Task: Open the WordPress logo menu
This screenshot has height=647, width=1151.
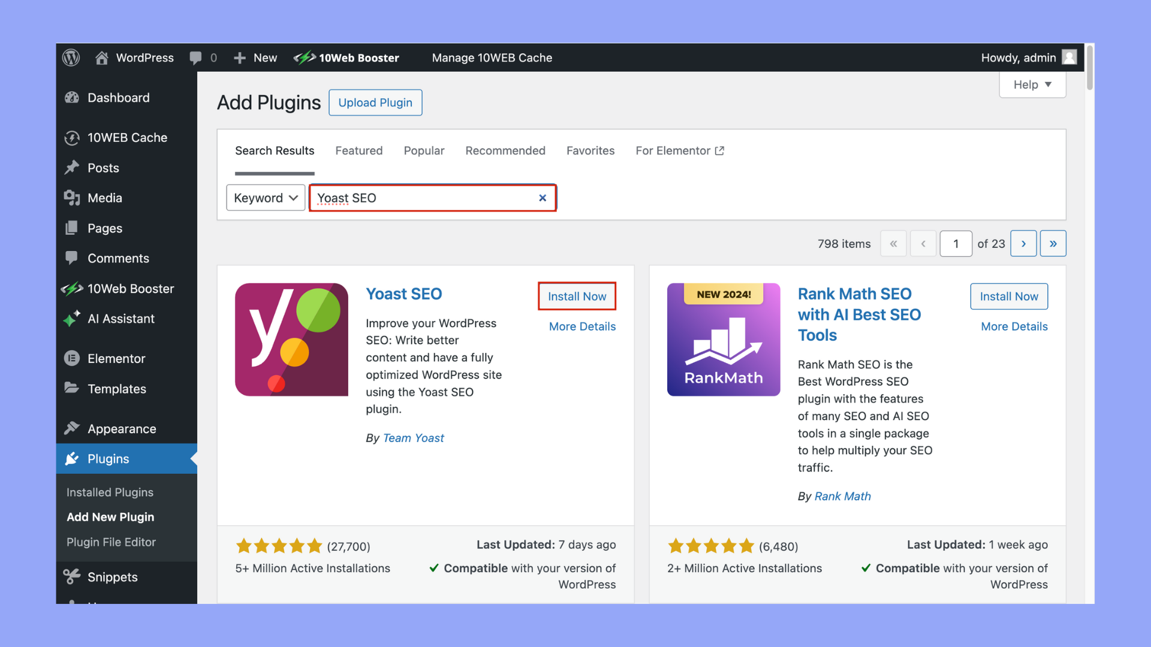Action: click(x=71, y=58)
